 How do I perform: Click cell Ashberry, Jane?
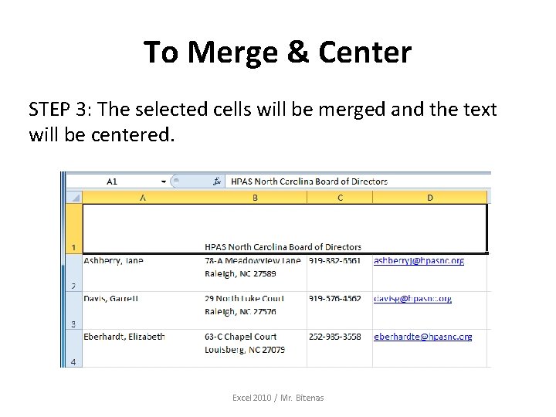pyautogui.click(x=143, y=273)
